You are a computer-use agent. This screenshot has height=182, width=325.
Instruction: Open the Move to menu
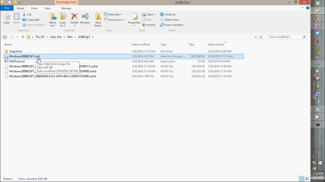53,20
